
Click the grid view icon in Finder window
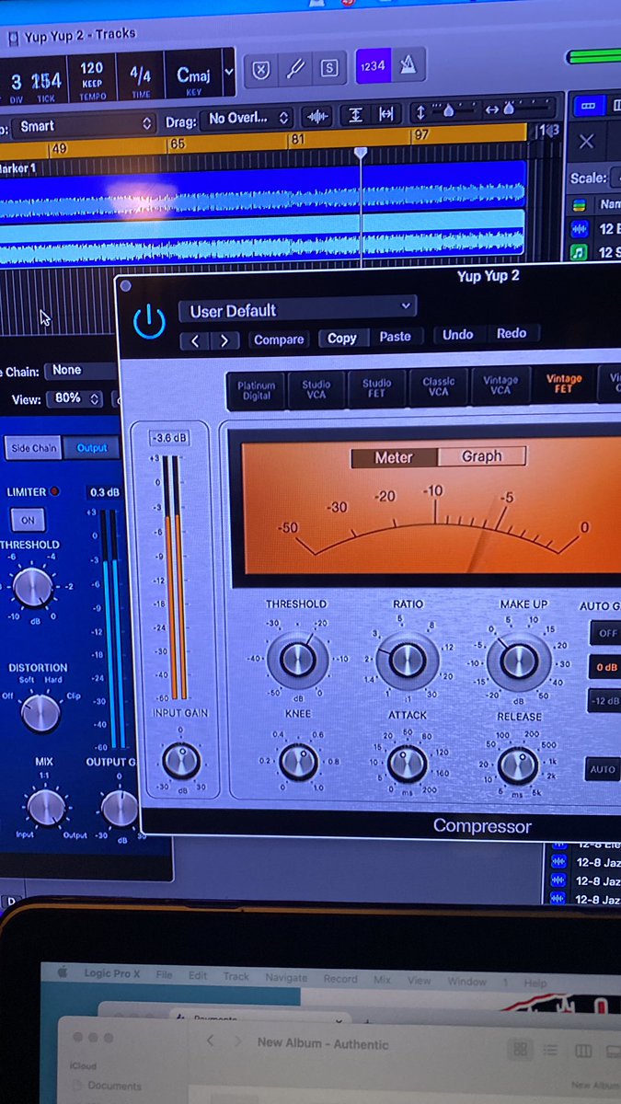pos(520,1050)
